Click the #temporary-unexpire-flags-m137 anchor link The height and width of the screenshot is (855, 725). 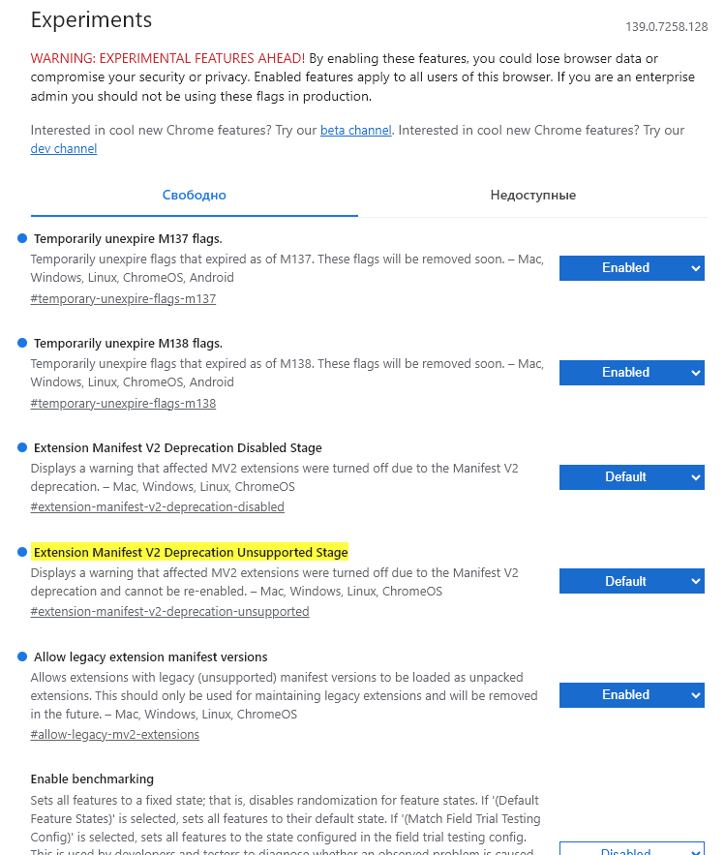pyautogui.click(x=123, y=299)
